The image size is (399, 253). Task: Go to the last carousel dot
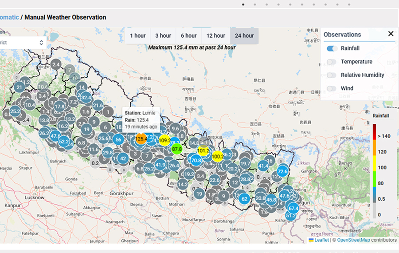pos(349,4)
